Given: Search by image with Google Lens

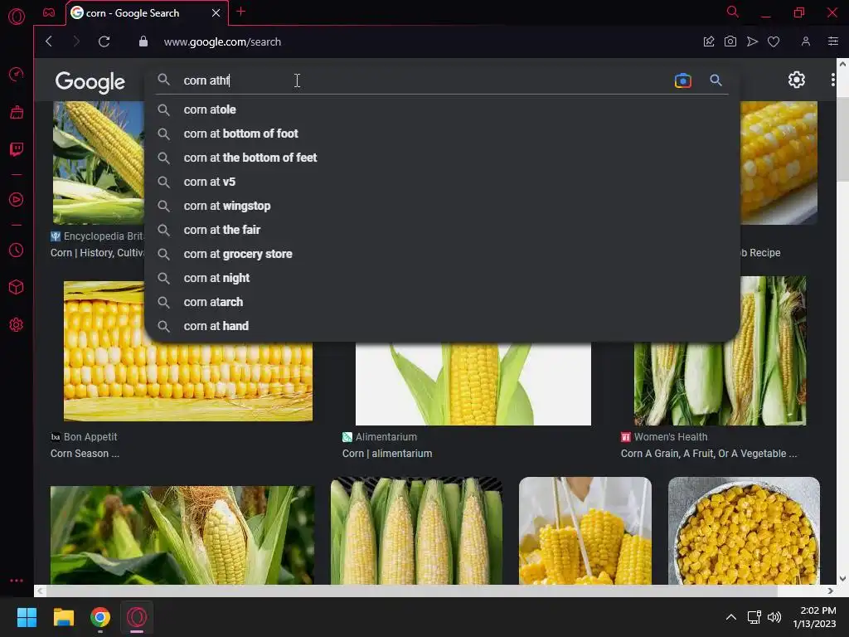Looking at the screenshot, I should point(683,80).
